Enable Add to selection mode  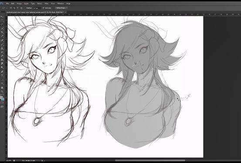pos(14,8)
